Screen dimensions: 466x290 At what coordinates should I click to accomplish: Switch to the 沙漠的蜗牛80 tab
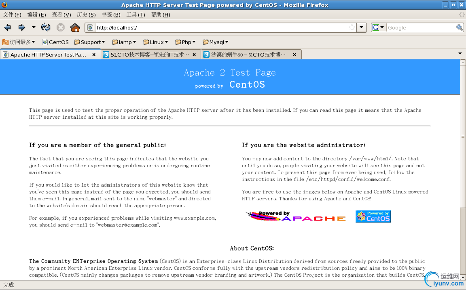tap(251, 55)
